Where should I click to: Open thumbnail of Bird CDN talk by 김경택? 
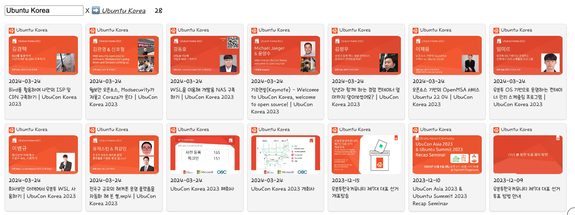click(43, 56)
